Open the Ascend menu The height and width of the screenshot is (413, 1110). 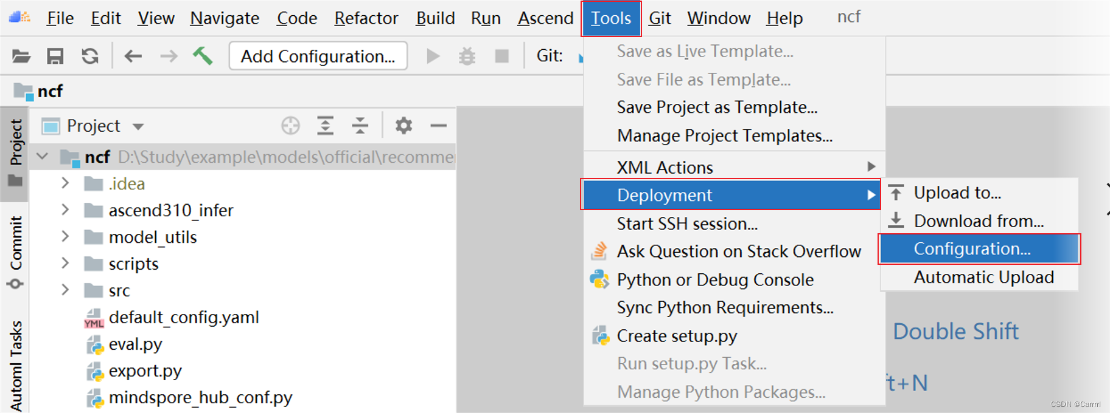545,18
